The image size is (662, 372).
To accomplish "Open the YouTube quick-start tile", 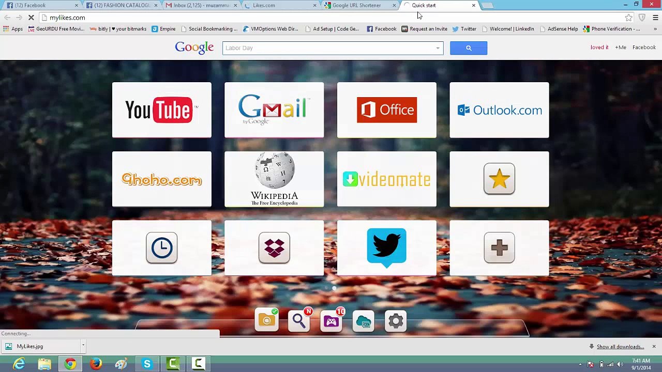I will 161,110.
